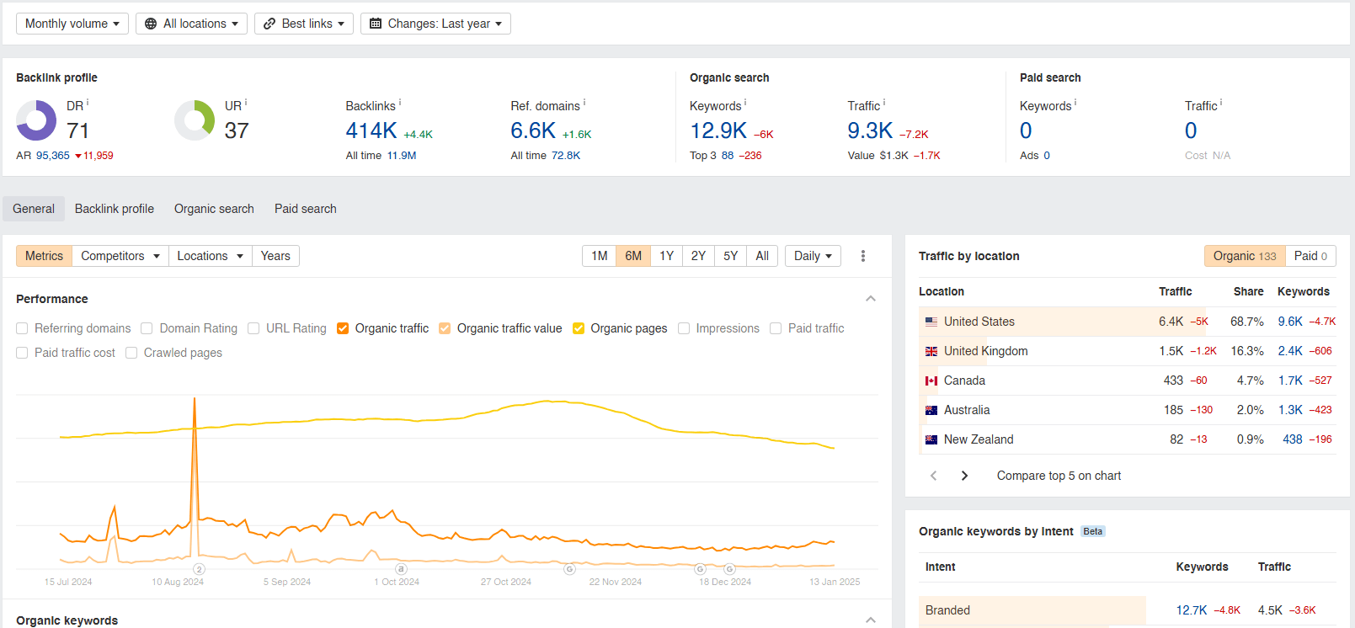Open the 414K backlinks value link

[x=371, y=130]
